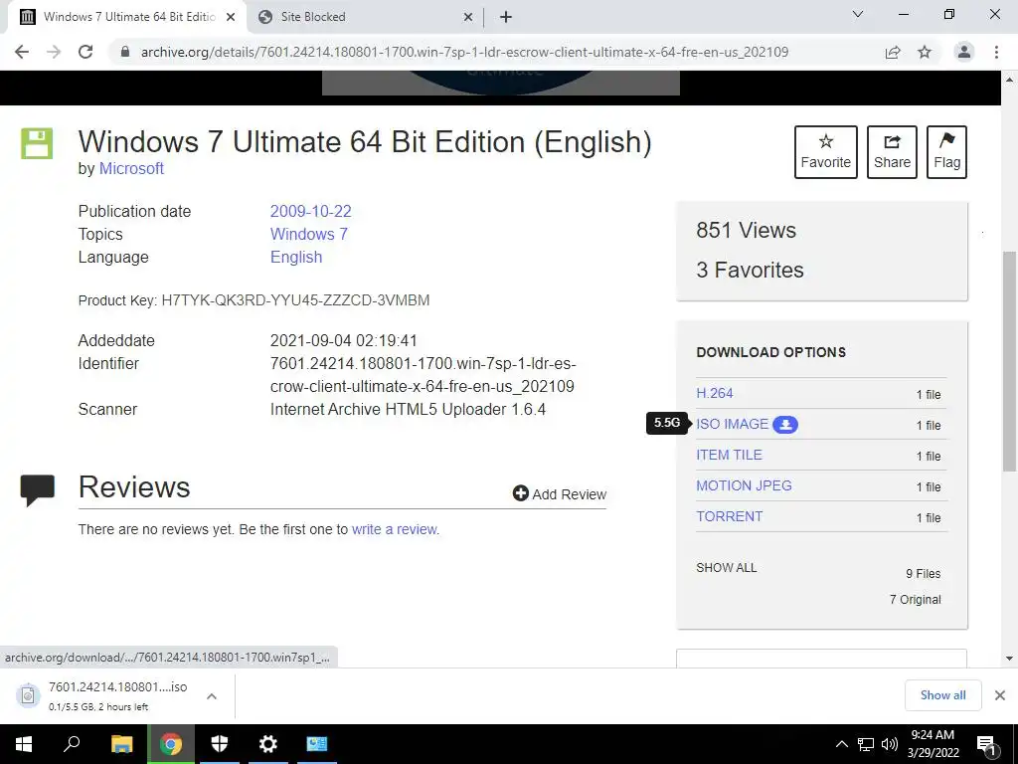The height and width of the screenshot is (764, 1018).
Task: Show all download files
Action: [726, 568]
